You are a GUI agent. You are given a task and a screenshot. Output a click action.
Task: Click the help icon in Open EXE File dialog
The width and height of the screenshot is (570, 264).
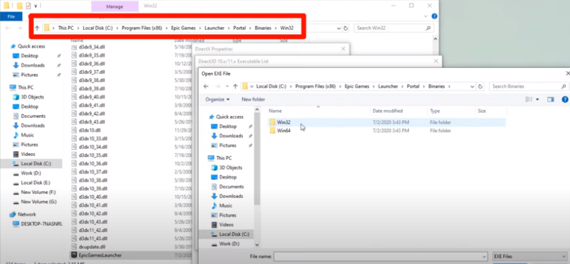pos(565,99)
